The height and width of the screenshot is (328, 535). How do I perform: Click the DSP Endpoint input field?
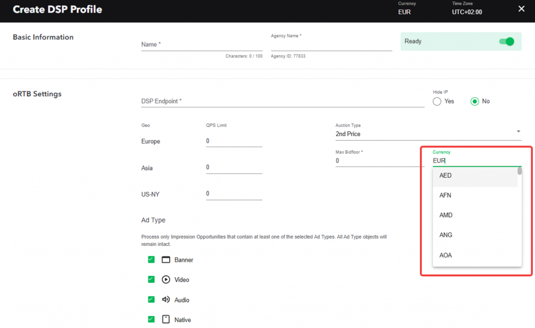283,101
